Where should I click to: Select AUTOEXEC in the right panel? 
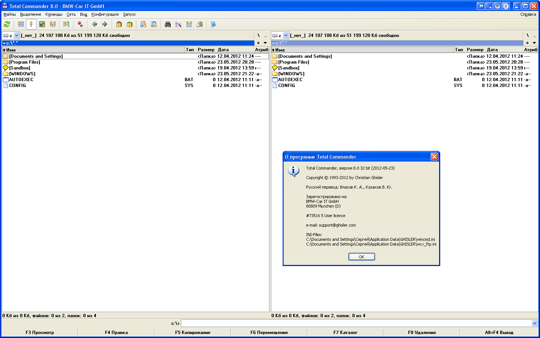404,80
